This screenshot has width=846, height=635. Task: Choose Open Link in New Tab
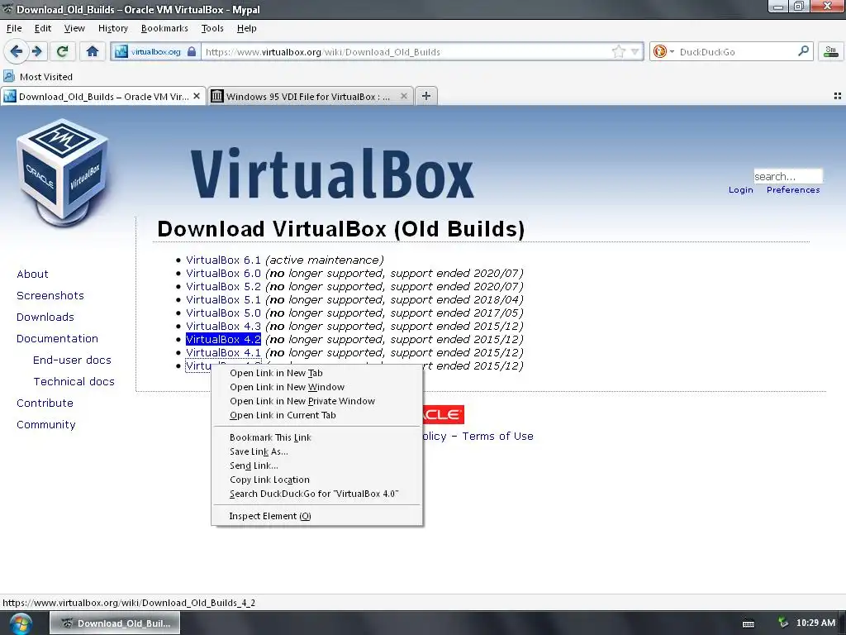coord(316,373)
